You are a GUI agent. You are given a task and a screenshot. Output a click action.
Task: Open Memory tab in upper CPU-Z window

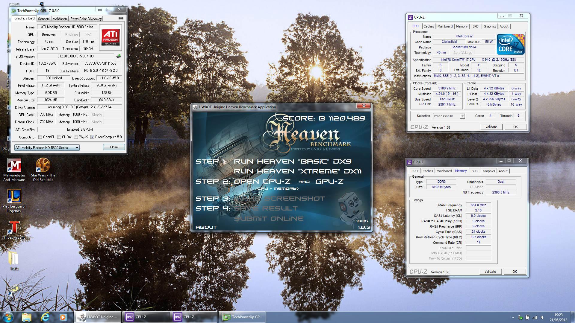[x=462, y=26]
